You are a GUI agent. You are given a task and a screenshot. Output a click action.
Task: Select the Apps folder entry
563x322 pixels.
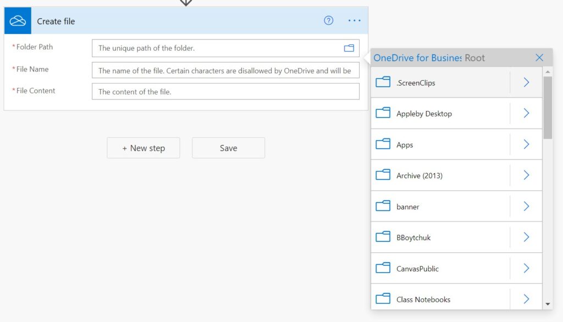tap(440, 145)
